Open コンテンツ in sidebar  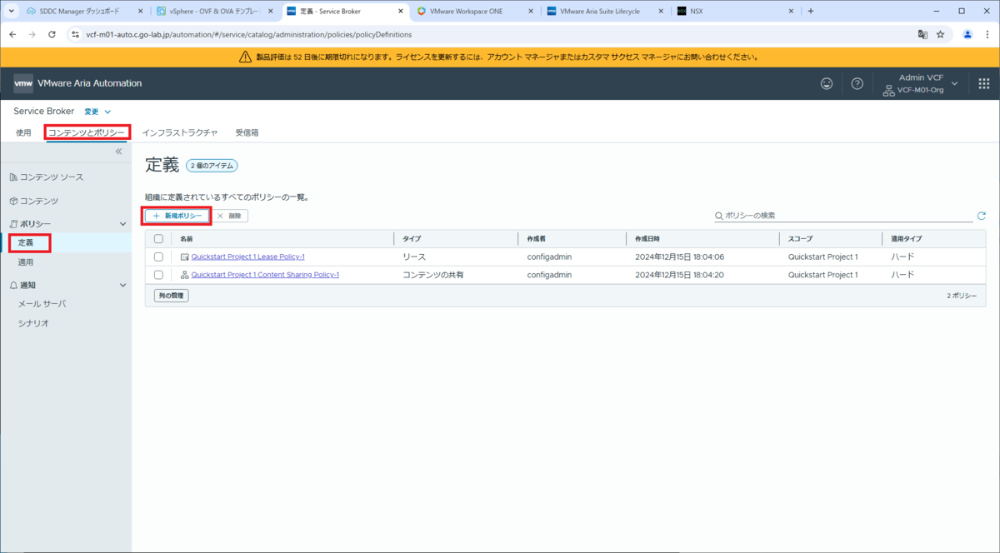coord(38,201)
